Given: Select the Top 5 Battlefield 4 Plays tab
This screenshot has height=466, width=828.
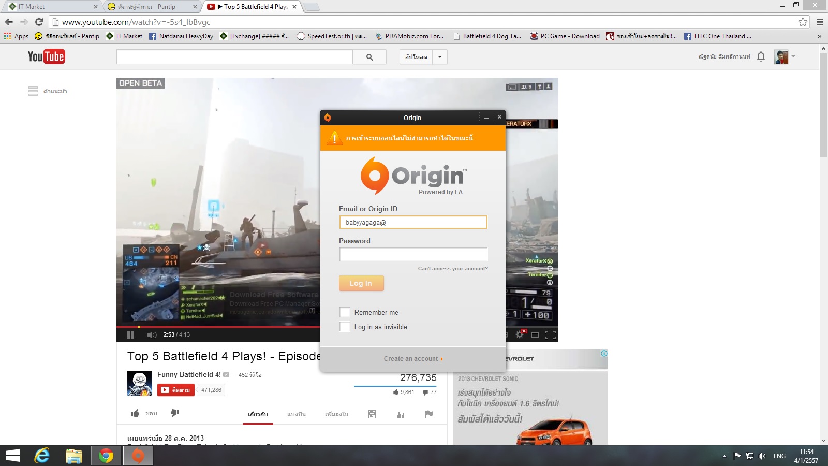Looking at the screenshot, I should click(x=252, y=7).
